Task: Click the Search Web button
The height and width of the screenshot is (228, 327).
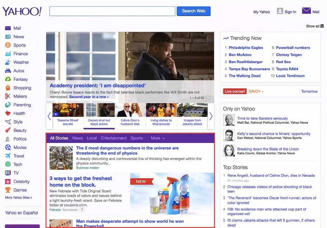Action: 194,11
